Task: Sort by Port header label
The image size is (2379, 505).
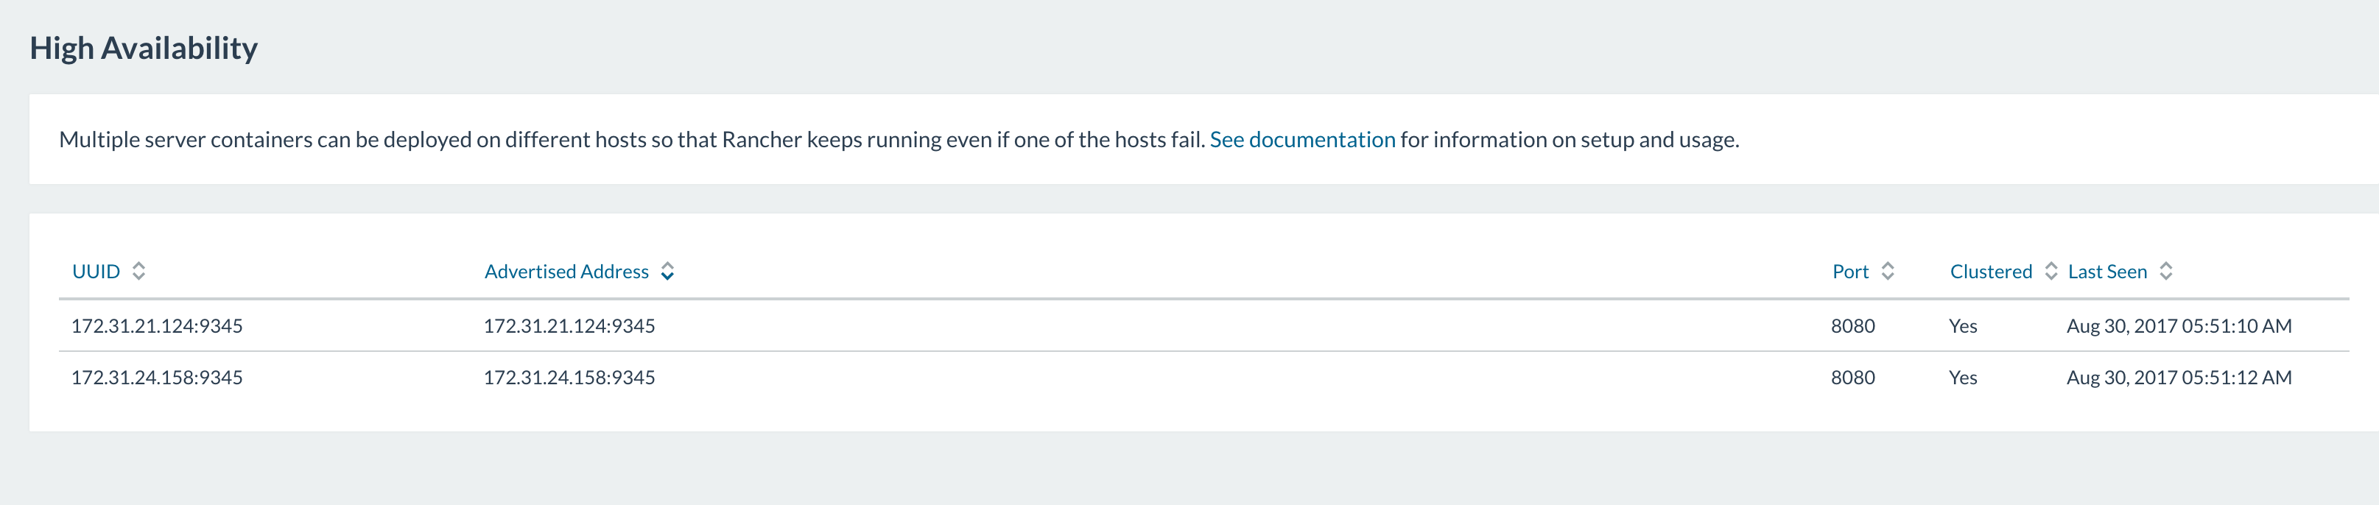Action: (1850, 272)
